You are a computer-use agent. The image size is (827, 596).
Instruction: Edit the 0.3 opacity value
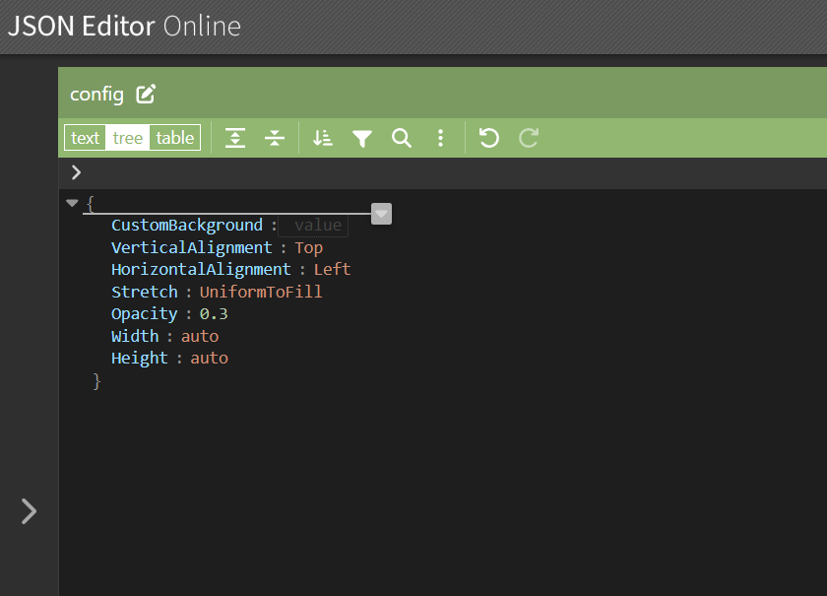(x=214, y=314)
